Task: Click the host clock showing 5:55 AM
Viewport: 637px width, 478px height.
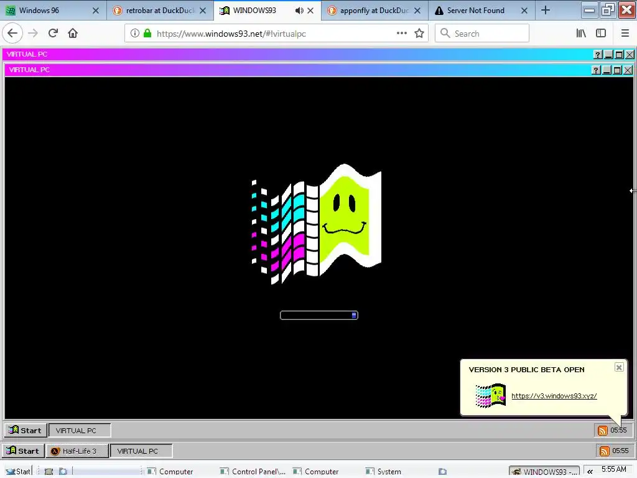Action: [614, 469]
